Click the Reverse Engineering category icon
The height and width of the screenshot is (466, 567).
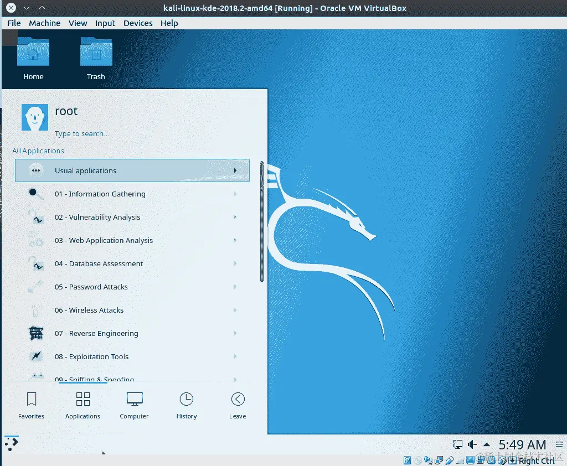[36, 333]
